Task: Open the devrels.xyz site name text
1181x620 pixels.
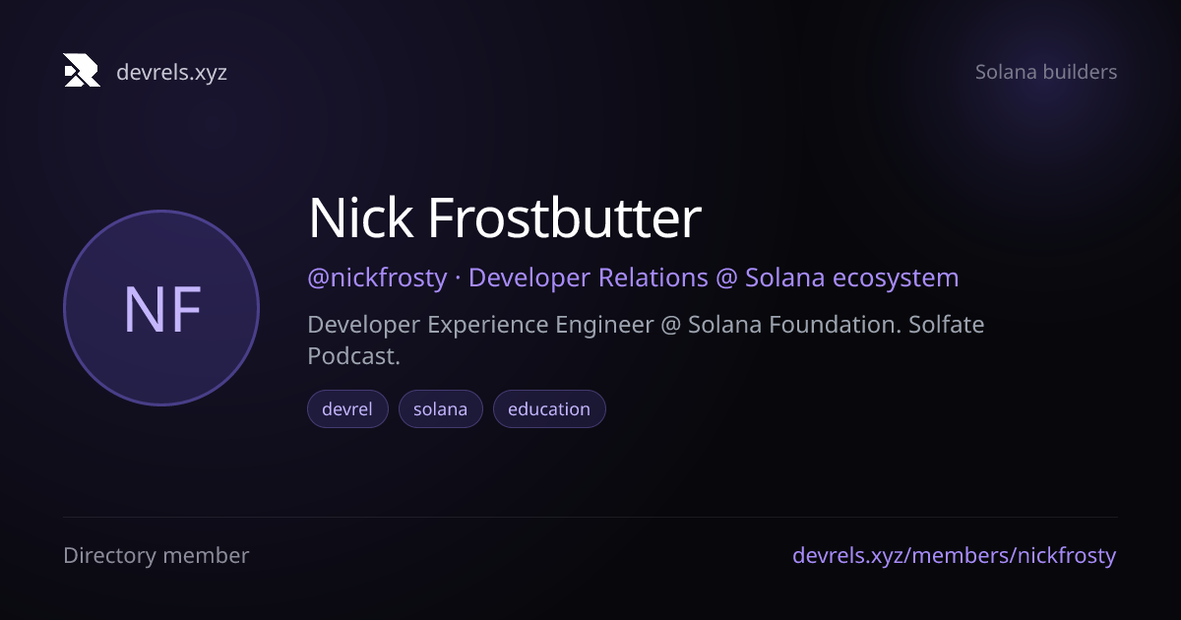Action: tap(171, 72)
